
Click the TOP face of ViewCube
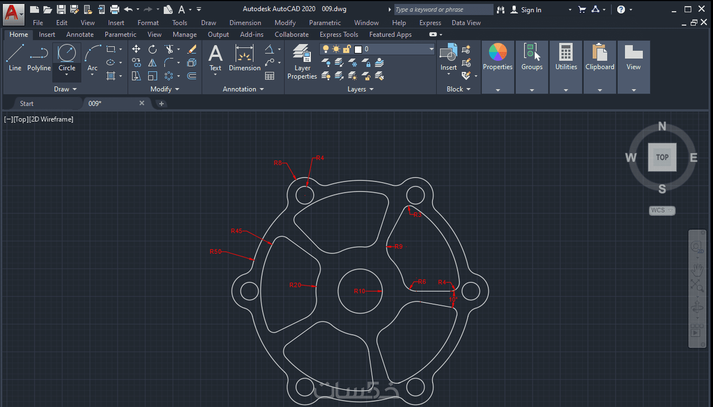coord(662,157)
